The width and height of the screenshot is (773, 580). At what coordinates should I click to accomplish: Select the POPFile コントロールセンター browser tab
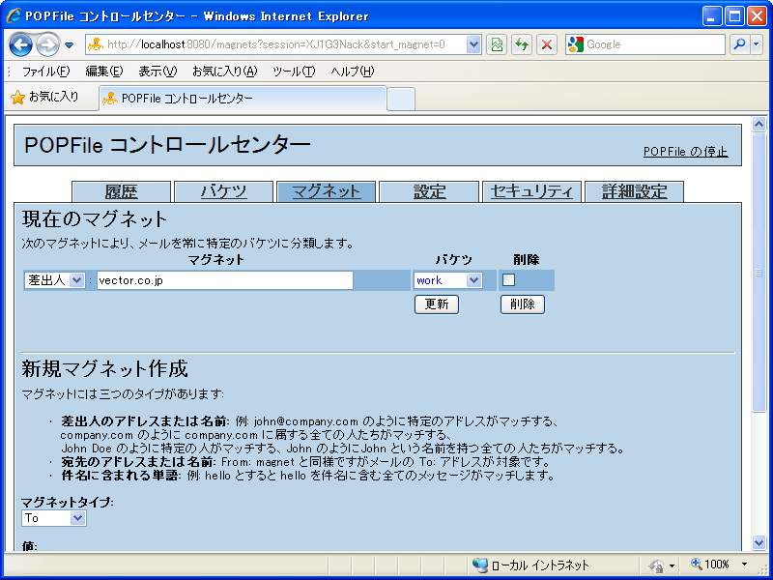click(243, 99)
